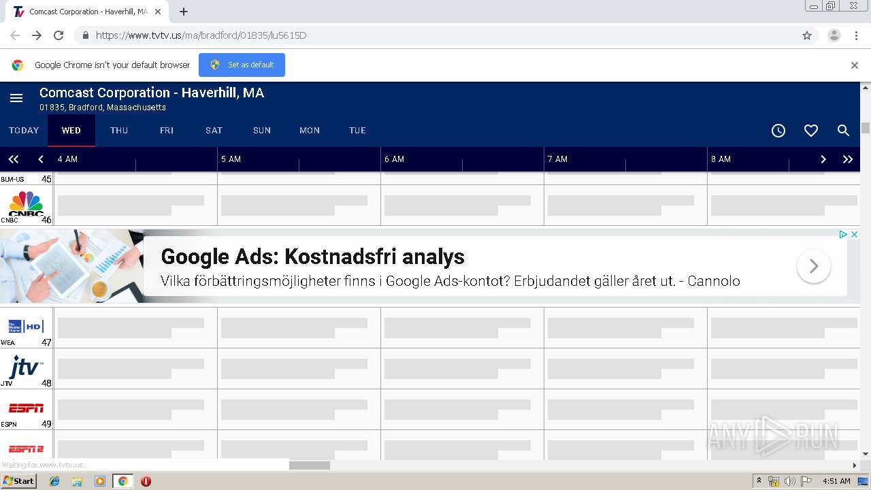Jump forward with double right arrows
The height and width of the screenshot is (490, 871).
coord(848,159)
